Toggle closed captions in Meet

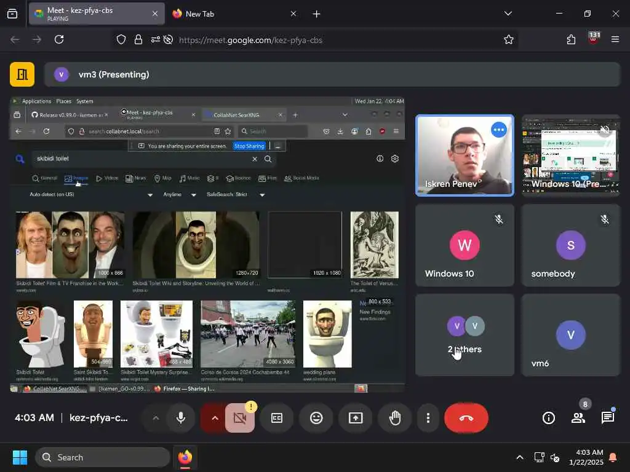(277, 418)
